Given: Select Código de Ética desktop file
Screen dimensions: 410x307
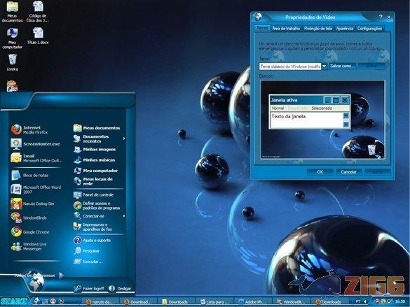Looking at the screenshot, I should [x=38, y=12].
